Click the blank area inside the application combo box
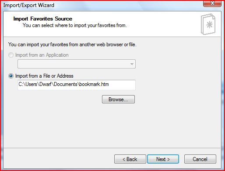The height and width of the screenshot is (171, 225). coord(73,64)
